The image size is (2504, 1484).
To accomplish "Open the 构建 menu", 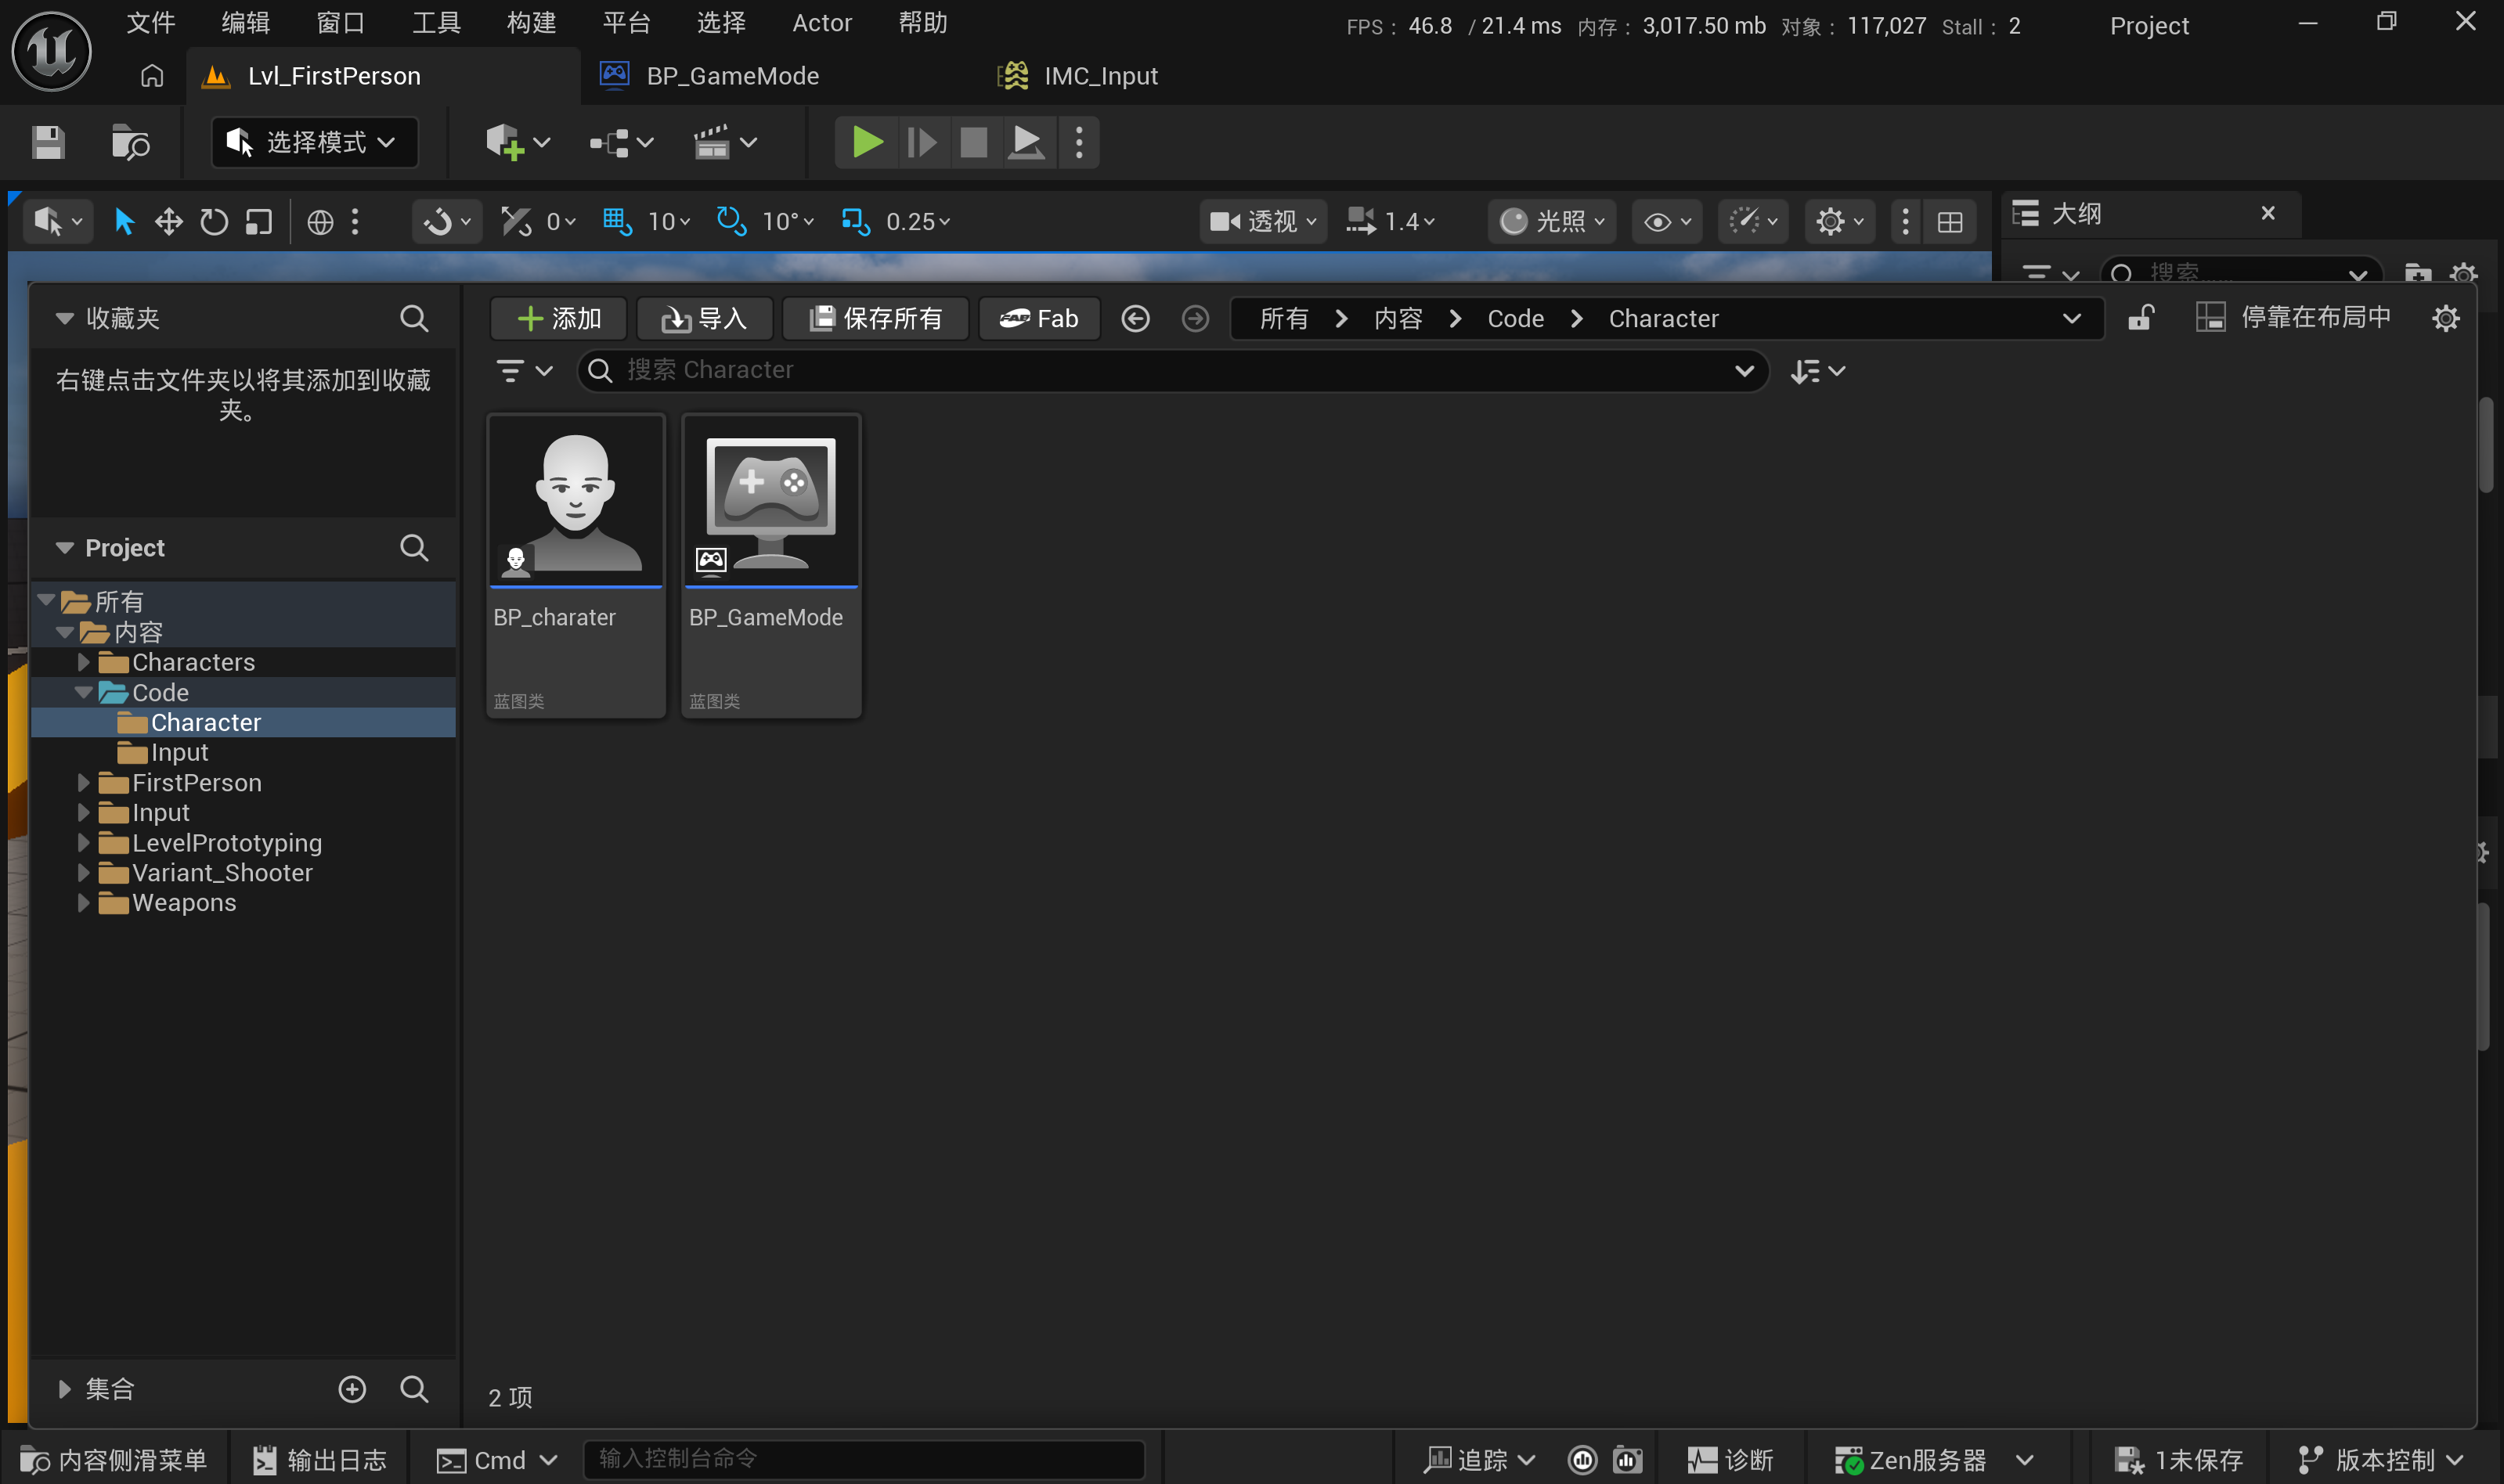I will pos(530,22).
